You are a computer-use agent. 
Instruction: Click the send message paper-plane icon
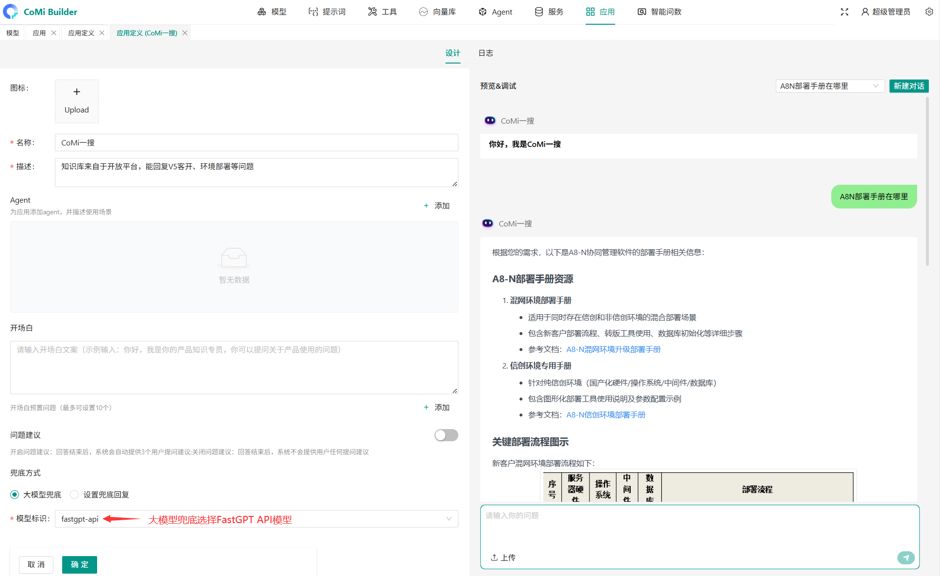906,558
